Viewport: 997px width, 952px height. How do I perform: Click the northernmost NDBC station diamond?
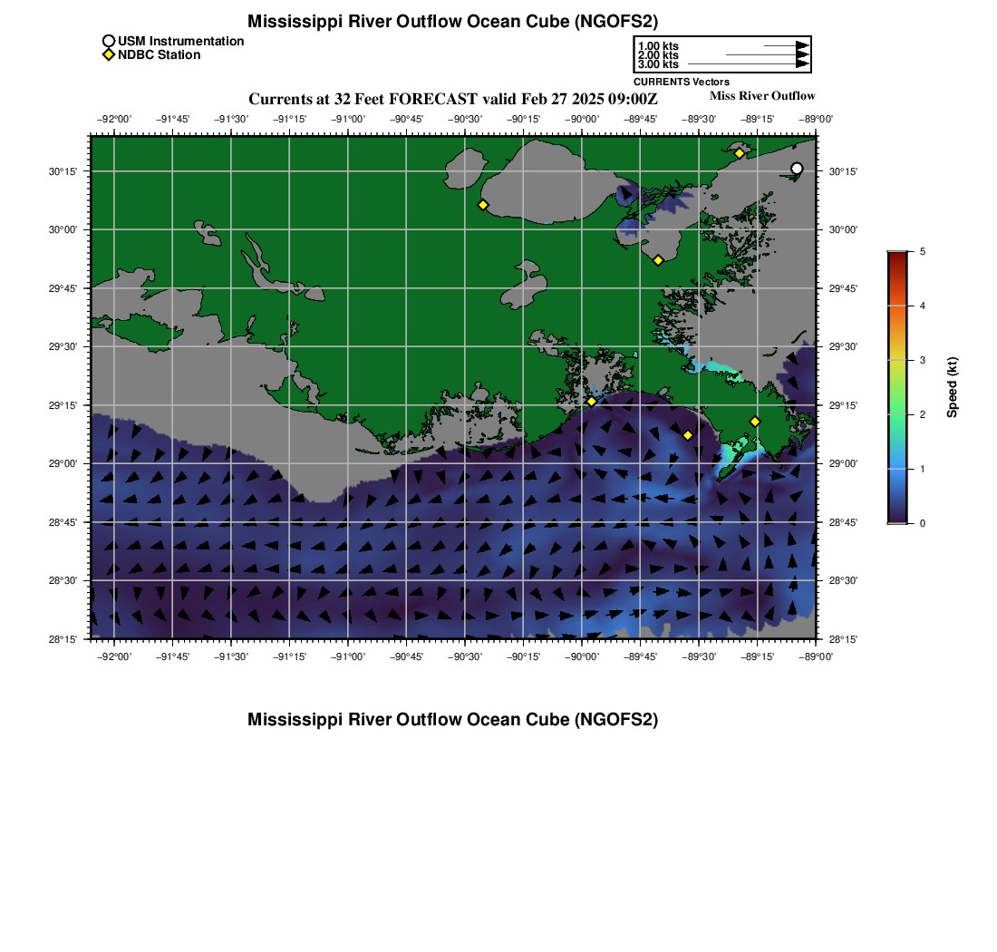coord(740,153)
